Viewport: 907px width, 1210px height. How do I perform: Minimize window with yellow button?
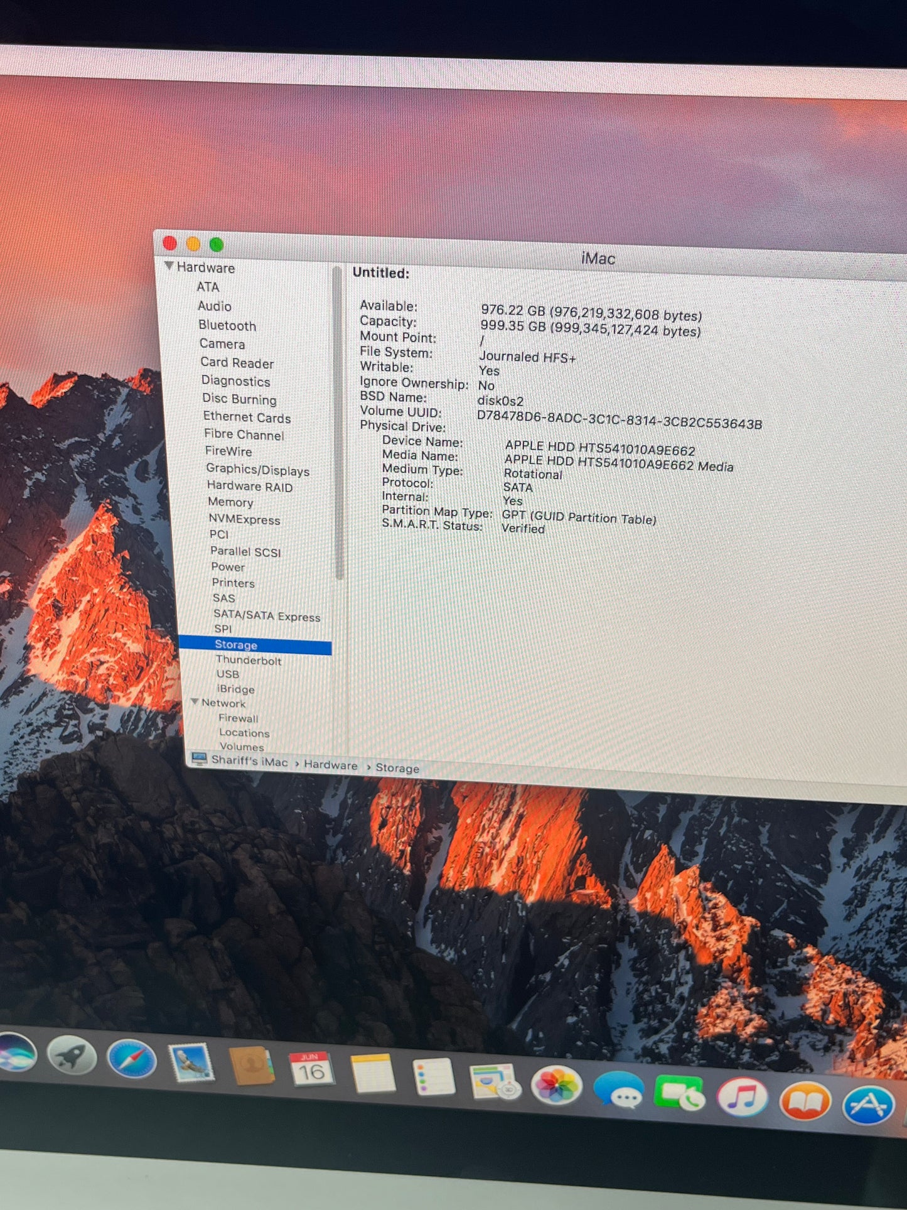[x=193, y=244]
